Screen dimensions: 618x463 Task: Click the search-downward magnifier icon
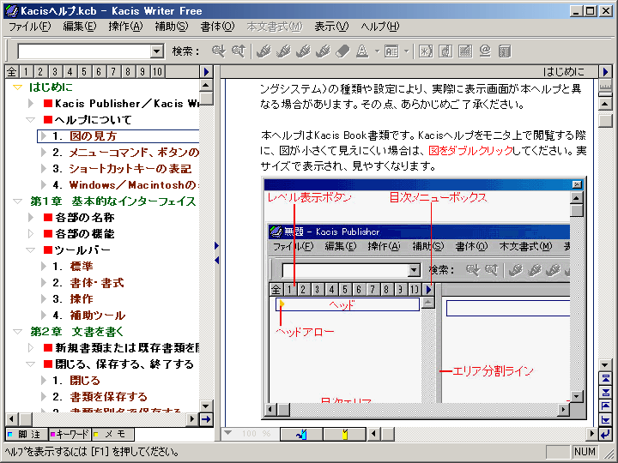pyautogui.click(x=218, y=51)
